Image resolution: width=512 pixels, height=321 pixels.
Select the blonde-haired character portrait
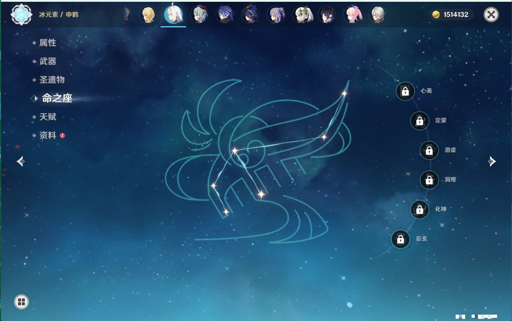148,15
